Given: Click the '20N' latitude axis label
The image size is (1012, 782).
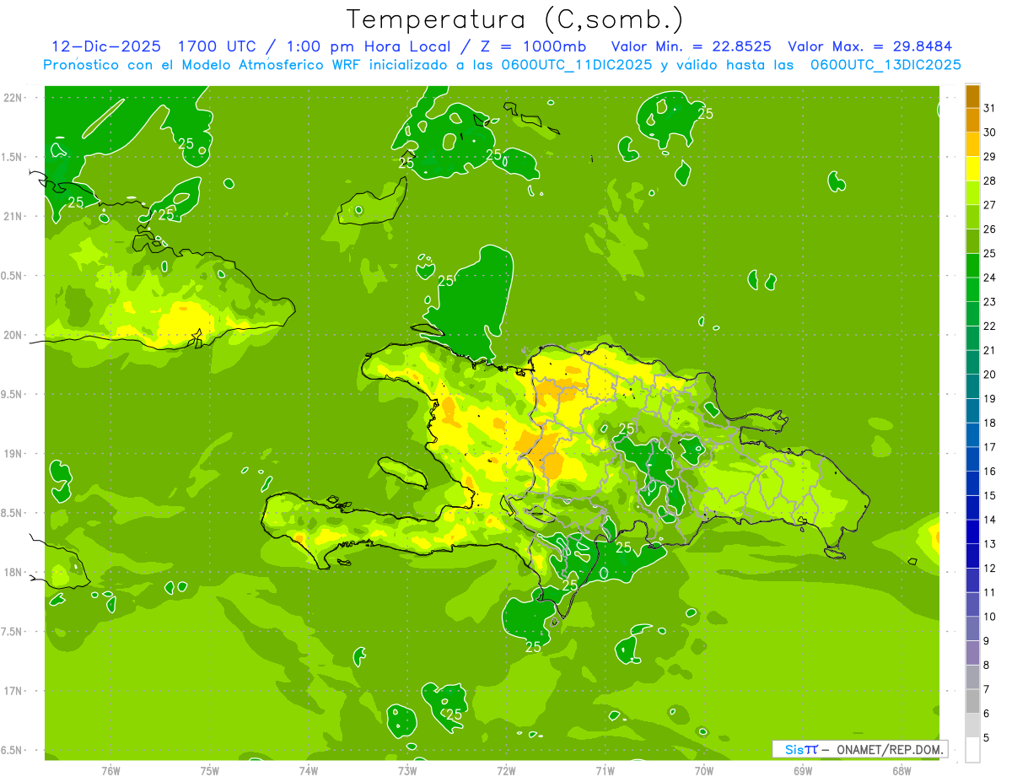Looking at the screenshot, I should coord(14,335).
